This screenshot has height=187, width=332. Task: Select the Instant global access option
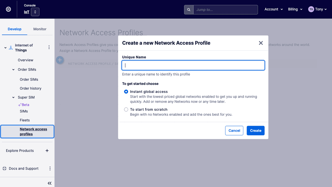tap(126, 91)
